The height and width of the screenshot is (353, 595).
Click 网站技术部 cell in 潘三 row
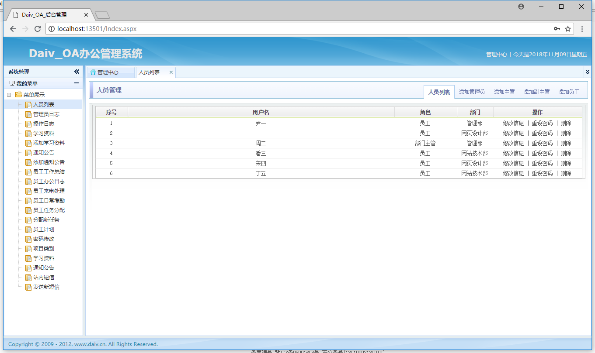(474, 153)
